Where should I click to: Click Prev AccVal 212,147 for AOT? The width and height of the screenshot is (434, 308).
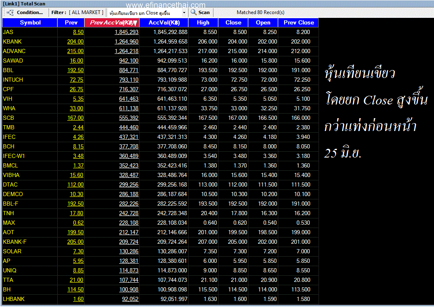click(x=129, y=232)
